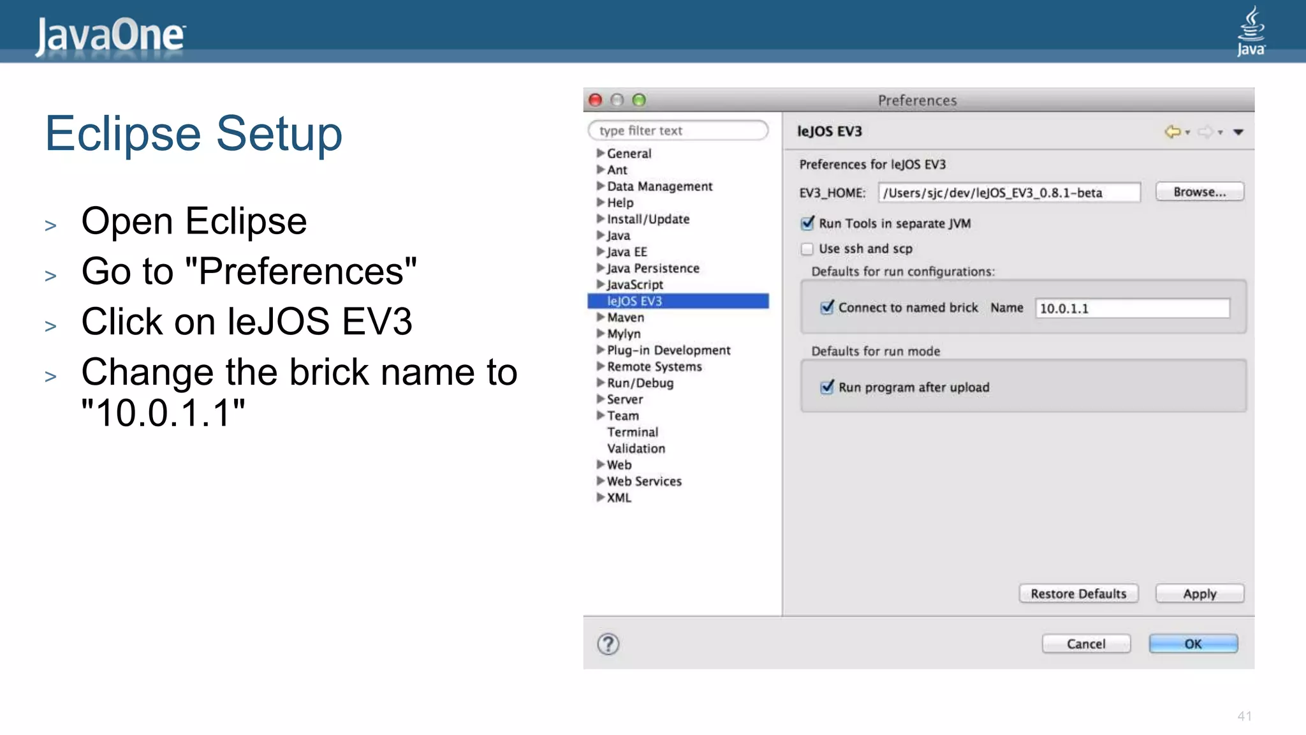Image resolution: width=1306 pixels, height=735 pixels.
Task: Open the forward history dropdown arrow
Action: tap(1220, 132)
